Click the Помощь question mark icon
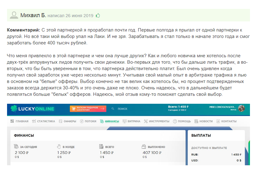This screenshot has width=261, height=172. point(175,122)
